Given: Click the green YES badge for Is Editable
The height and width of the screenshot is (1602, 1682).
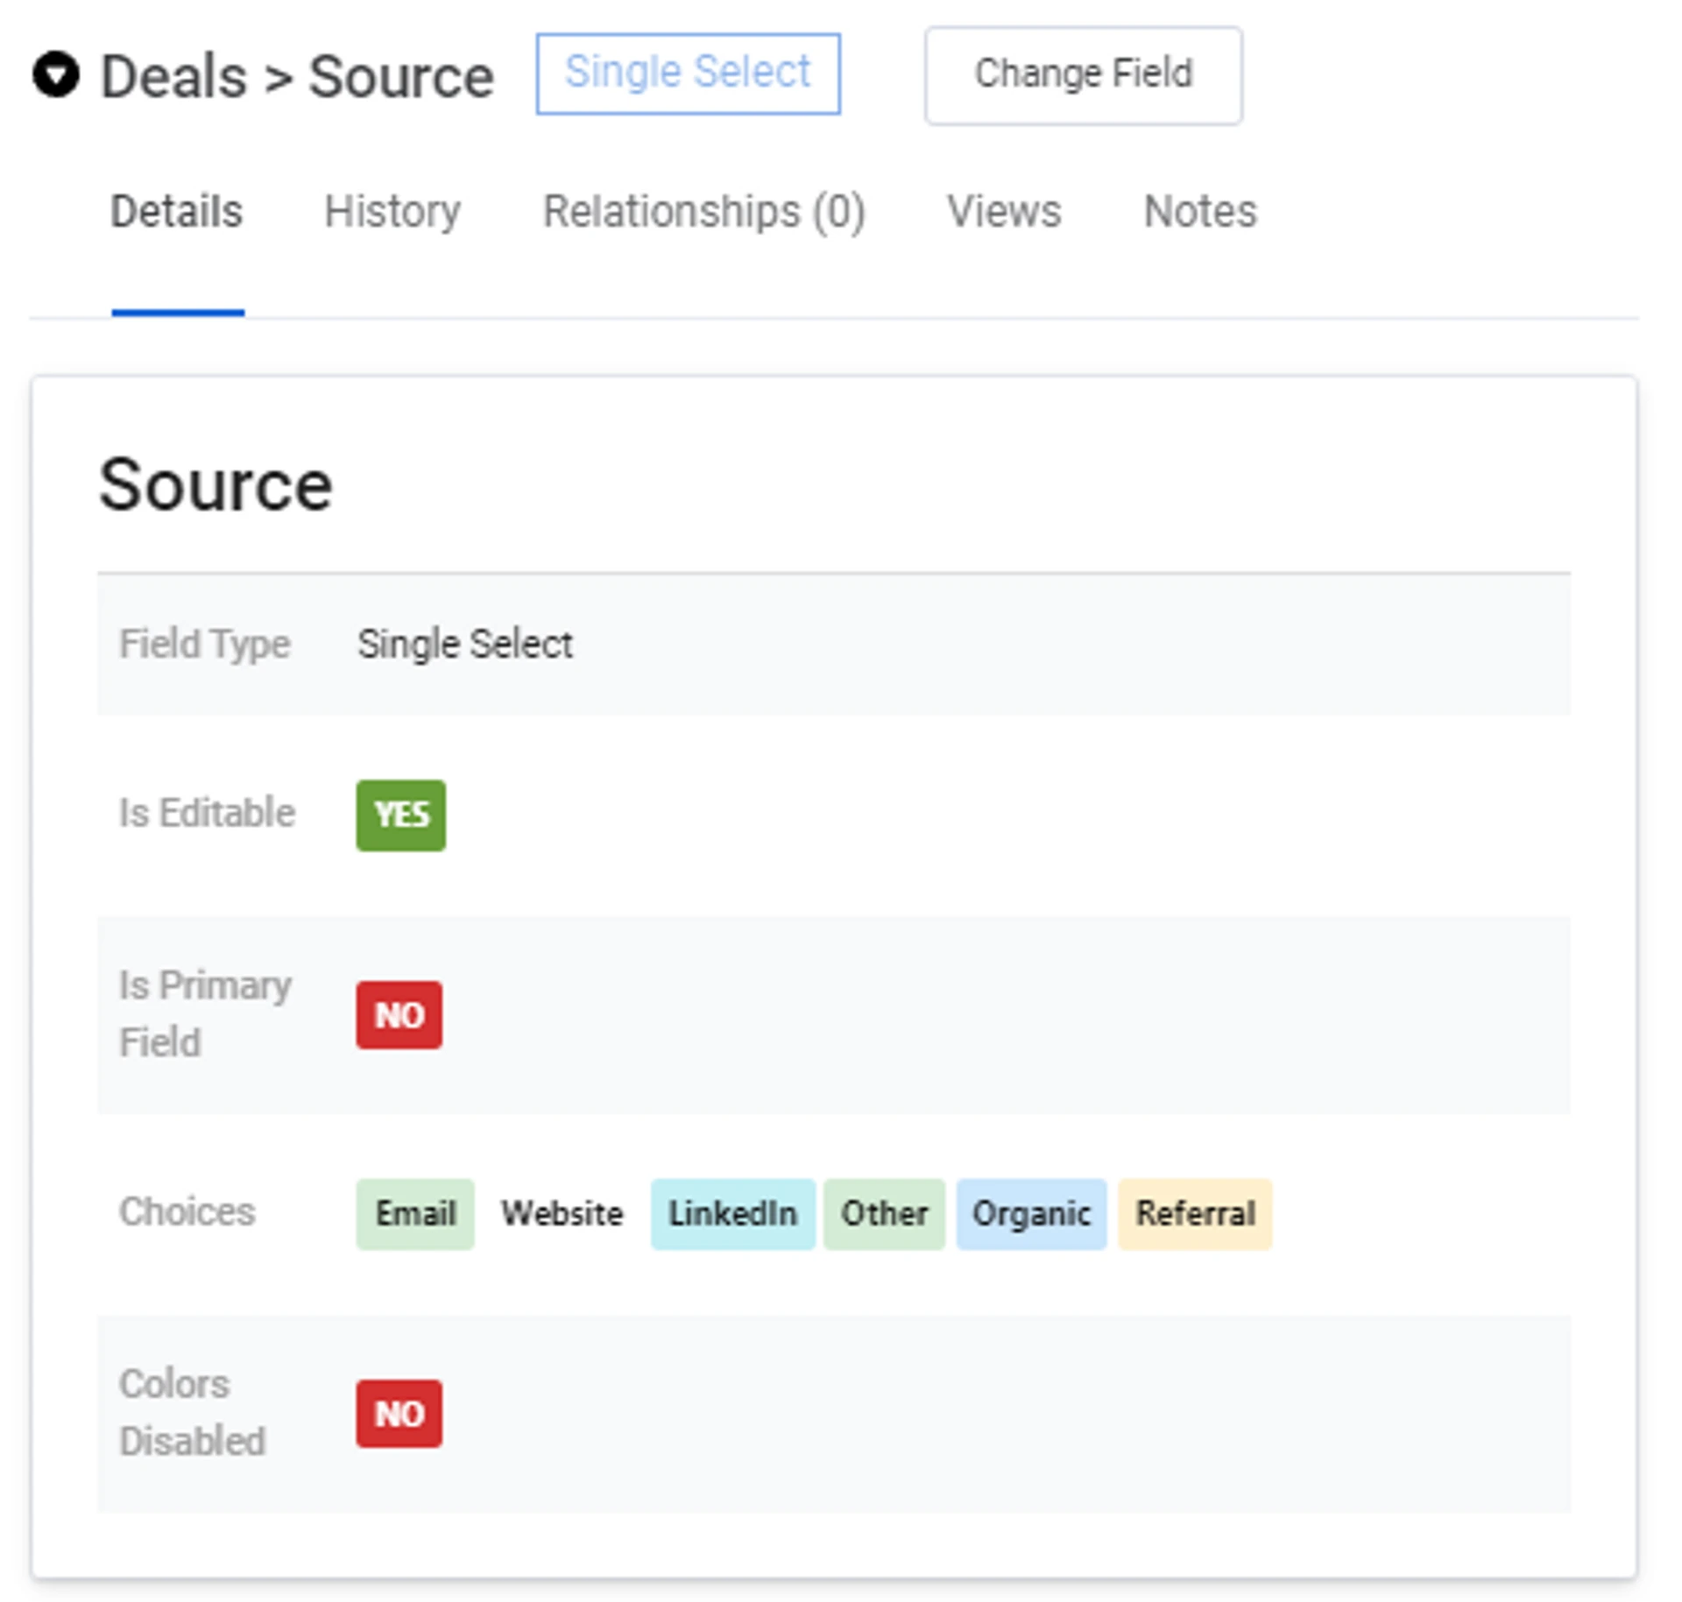Looking at the screenshot, I should [x=400, y=815].
